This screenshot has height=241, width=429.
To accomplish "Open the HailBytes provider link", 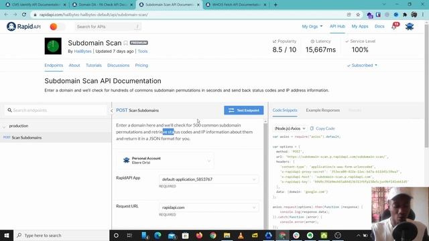I will pos(82,51).
